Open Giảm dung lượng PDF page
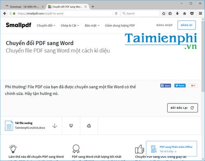Viewport: 205px width, 161px height. click(120, 25)
